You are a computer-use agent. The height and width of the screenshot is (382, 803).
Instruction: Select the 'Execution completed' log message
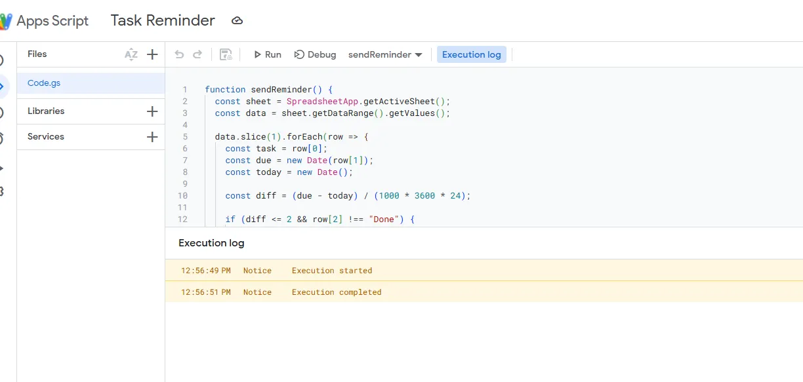(337, 292)
